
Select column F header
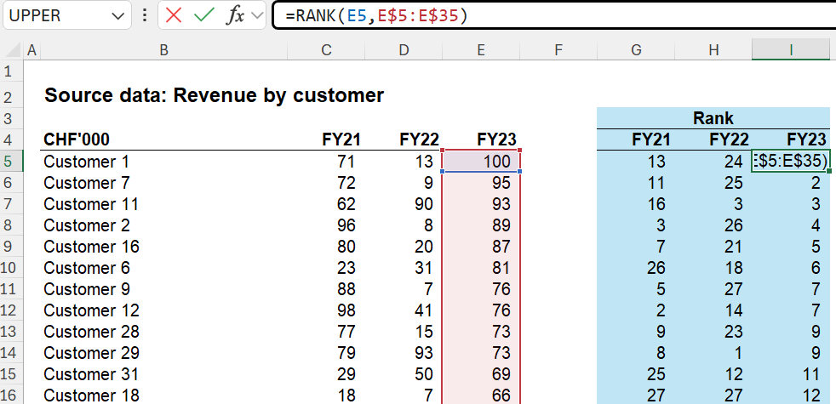pyautogui.click(x=558, y=50)
